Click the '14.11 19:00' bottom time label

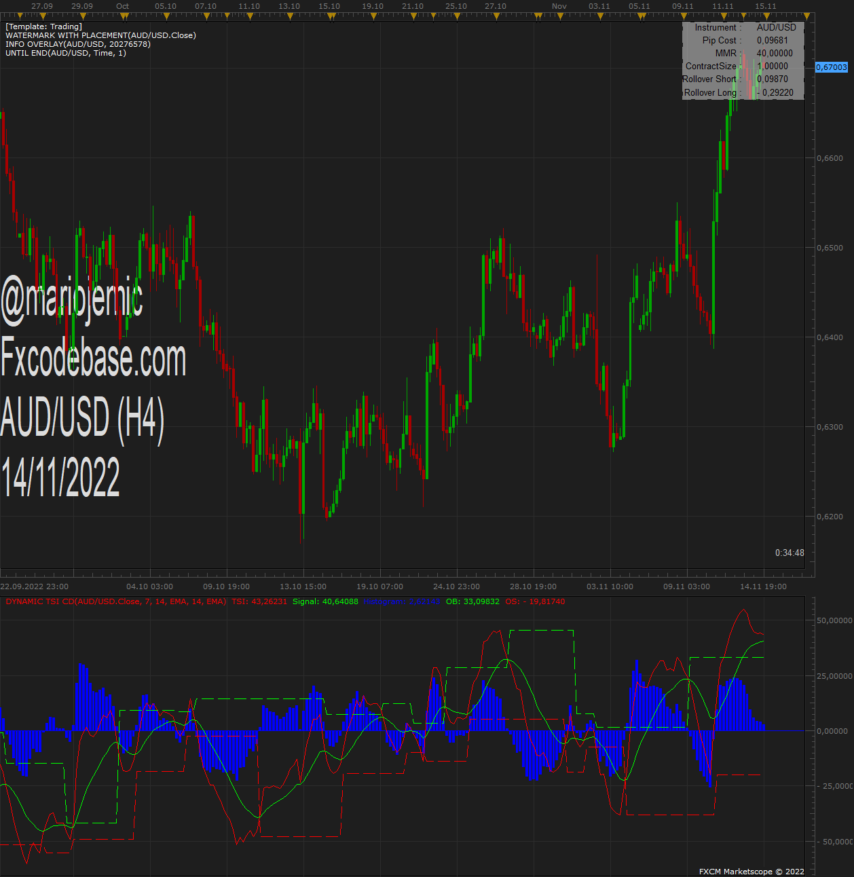(764, 586)
